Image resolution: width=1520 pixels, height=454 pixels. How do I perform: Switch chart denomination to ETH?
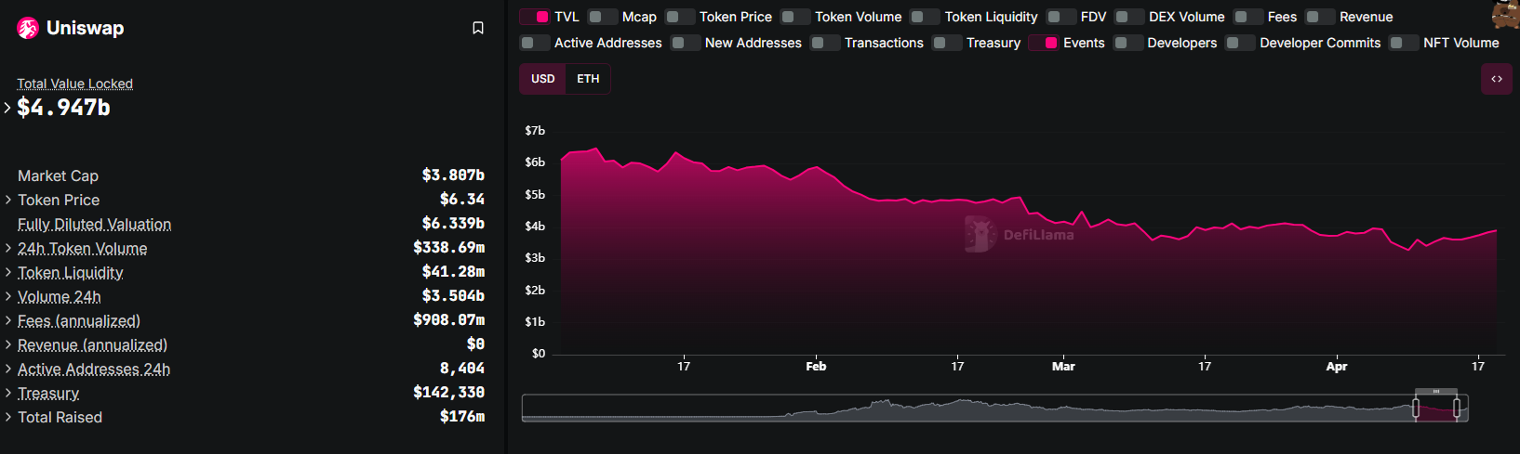[x=588, y=79]
